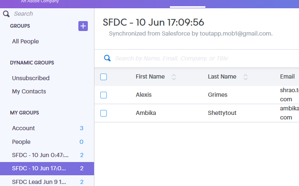Add a new group with plus button
This screenshot has width=299, height=186.
point(83,26)
